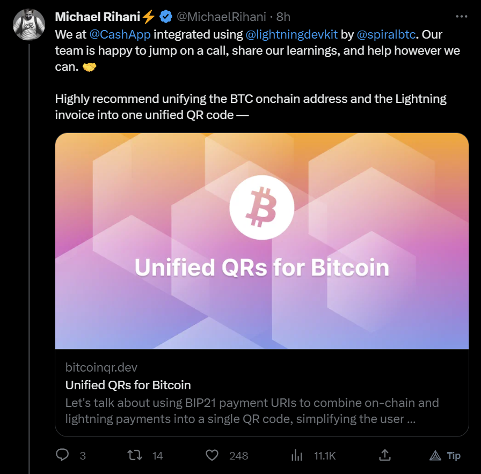Viewport: 481px width, 474px height.
Task: Click the @MichaelRihani handle
Action: pos(221,17)
